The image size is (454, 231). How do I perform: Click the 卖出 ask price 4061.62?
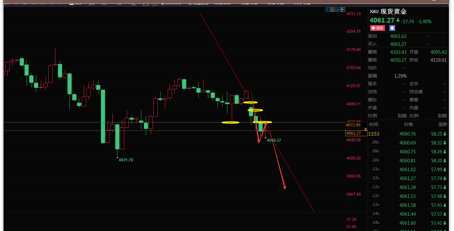tap(398, 36)
